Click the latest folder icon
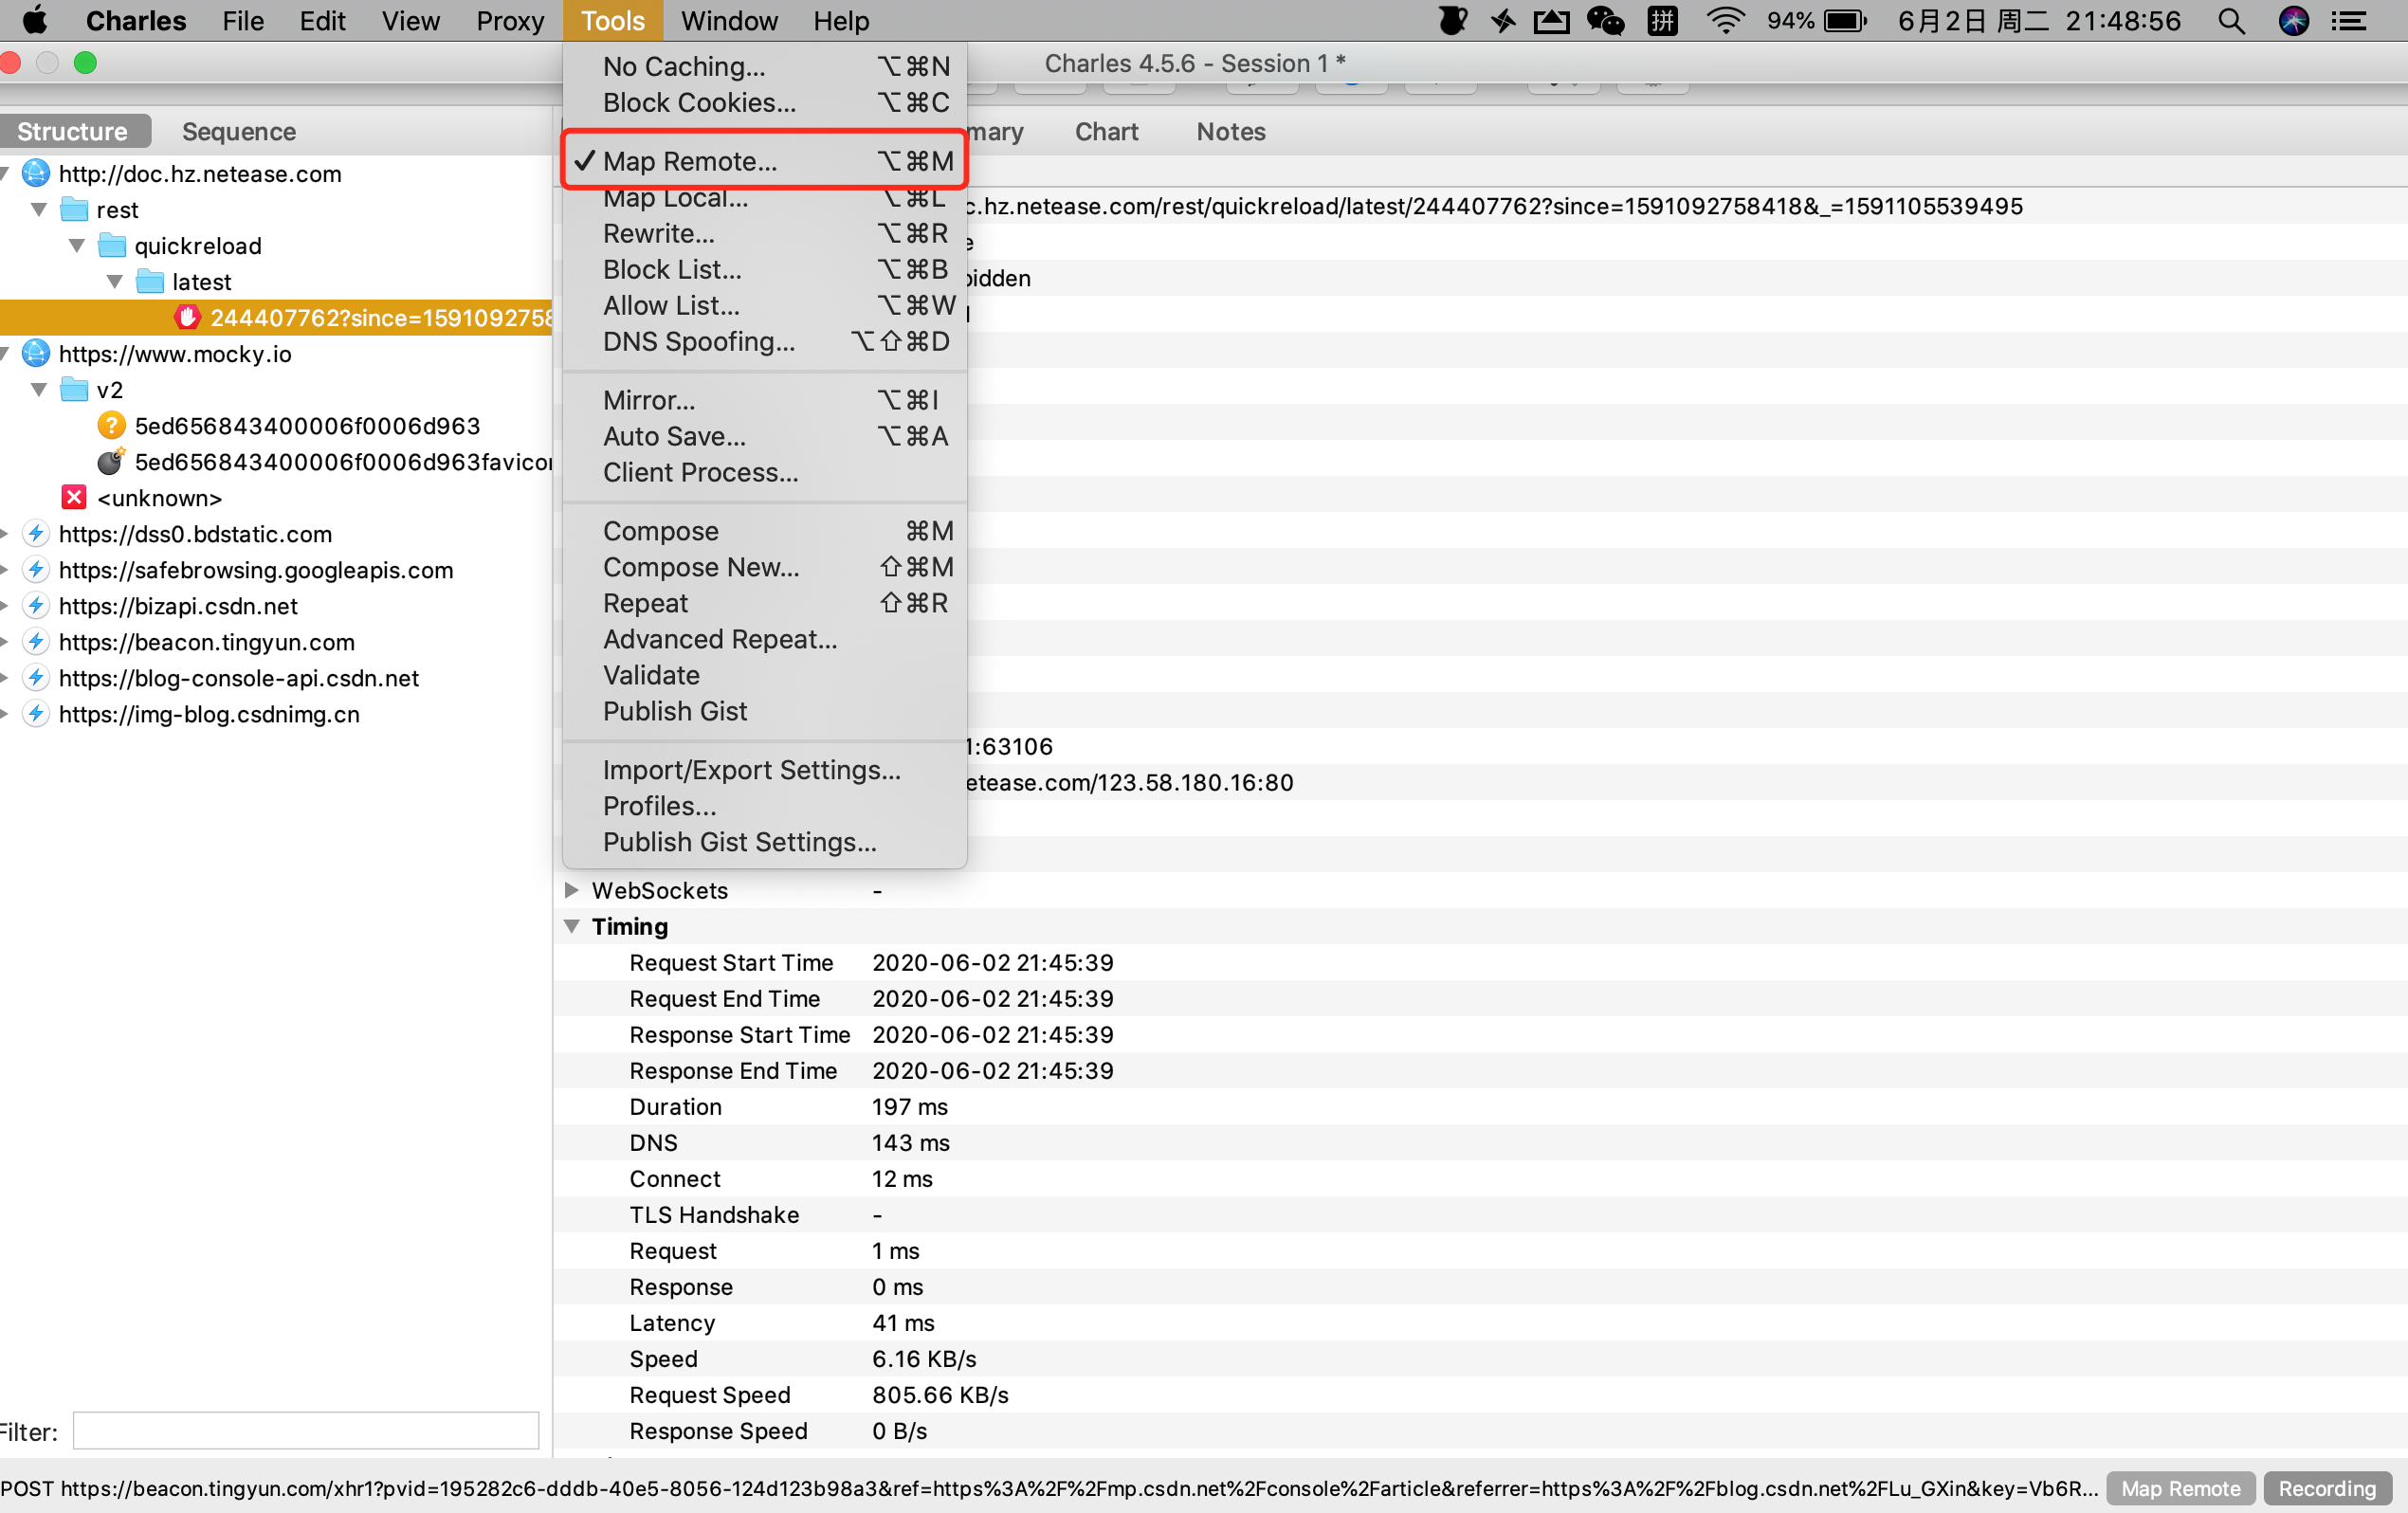Viewport: 2408px width, 1513px height. (150, 281)
